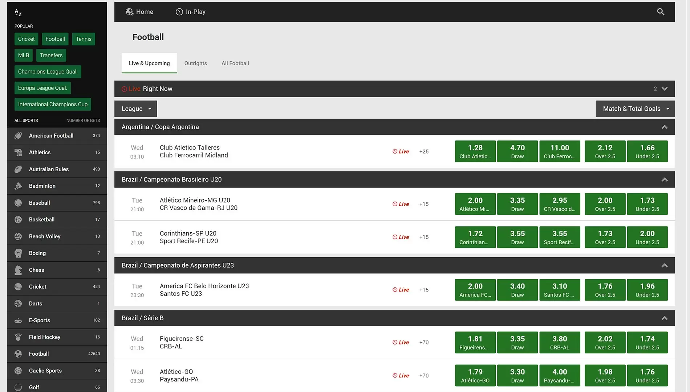
Task: Select the Chess knight icon in sidebar
Action: [18, 270]
